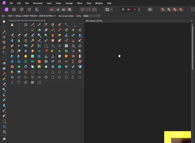This screenshot has width=195, height=143.
Task: Click the Move Forward One arrange icon
Action: coord(175,9)
